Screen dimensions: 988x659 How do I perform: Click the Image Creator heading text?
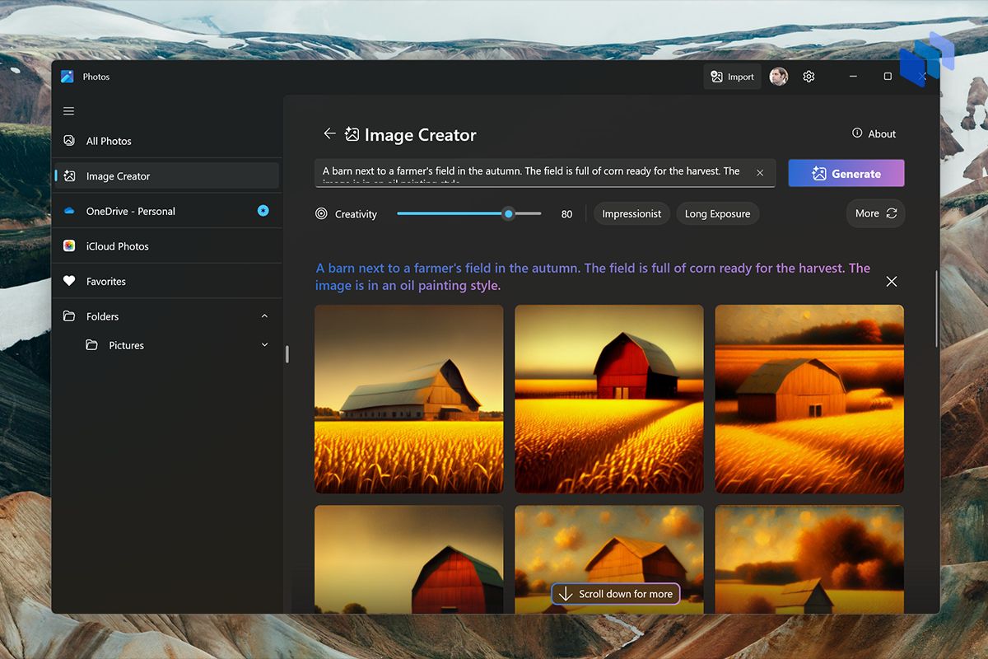pos(420,135)
